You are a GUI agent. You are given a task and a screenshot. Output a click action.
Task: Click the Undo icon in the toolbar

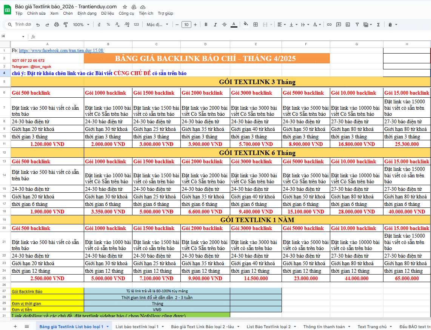[x=38, y=25]
